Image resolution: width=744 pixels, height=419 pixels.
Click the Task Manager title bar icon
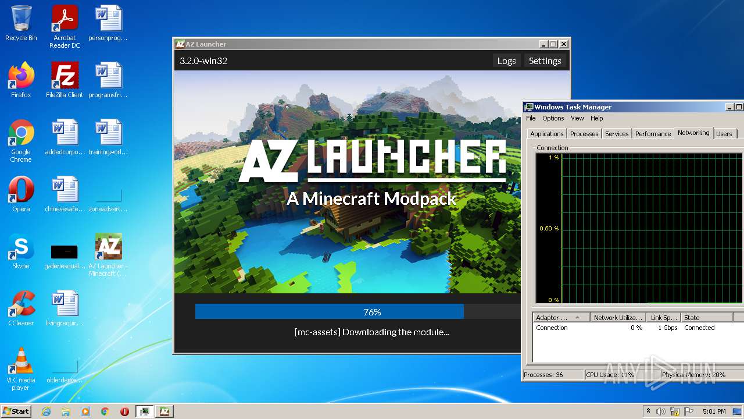(529, 107)
